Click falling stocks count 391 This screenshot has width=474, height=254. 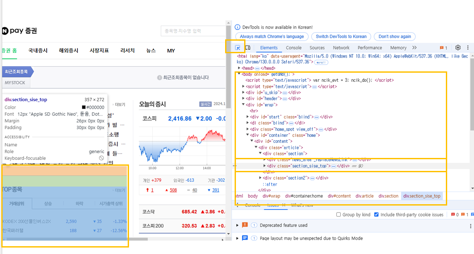tap(216, 190)
